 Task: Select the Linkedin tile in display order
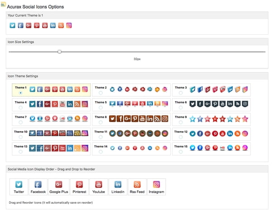click(x=118, y=187)
